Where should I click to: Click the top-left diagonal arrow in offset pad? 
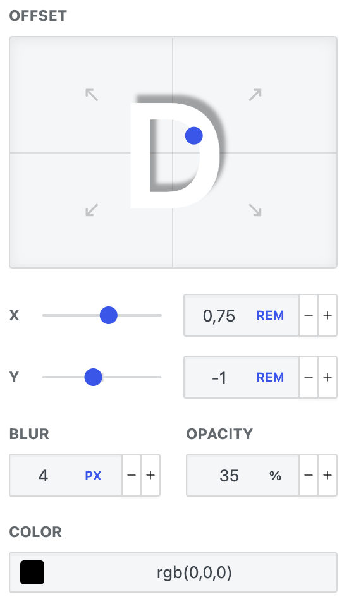92,95
